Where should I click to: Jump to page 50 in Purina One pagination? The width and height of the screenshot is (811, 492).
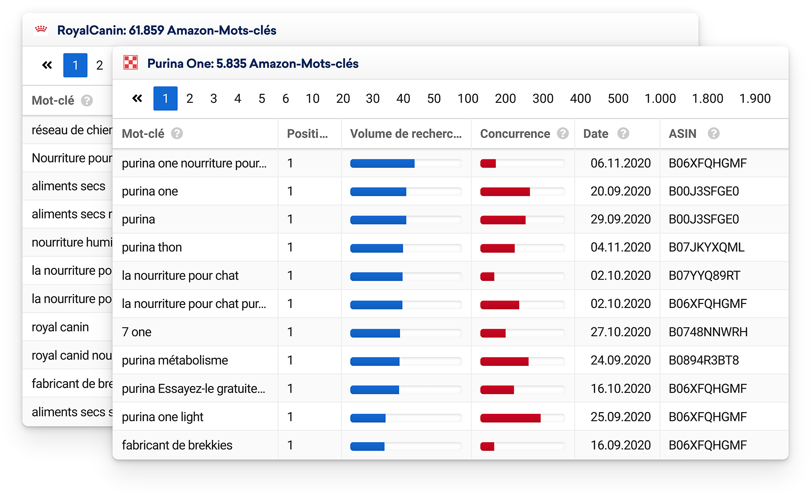click(434, 98)
